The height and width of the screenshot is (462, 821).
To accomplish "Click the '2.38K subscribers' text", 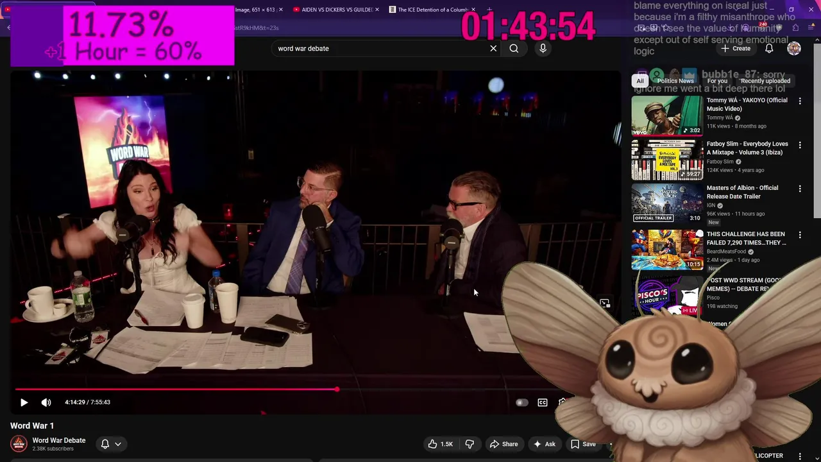I will (x=53, y=449).
